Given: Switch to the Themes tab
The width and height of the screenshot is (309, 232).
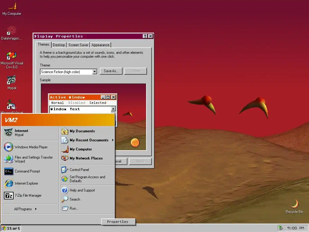Looking at the screenshot, I should [x=43, y=44].
